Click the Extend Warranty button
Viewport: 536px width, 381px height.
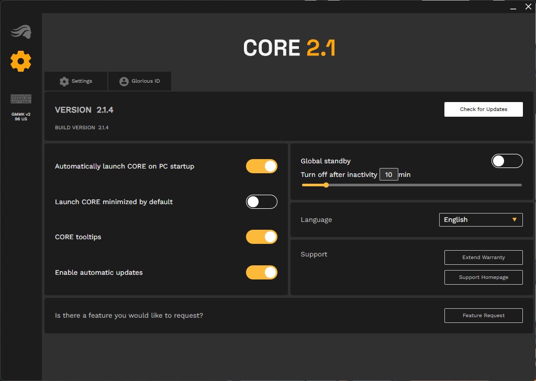(x=483, y=257)
